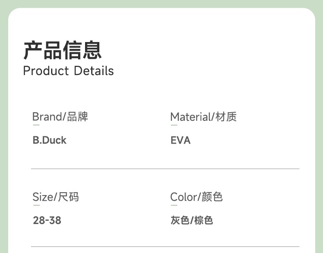
Task: Click green accent dash under Material label
Action: pyautogui.click(x=174, y=125)
